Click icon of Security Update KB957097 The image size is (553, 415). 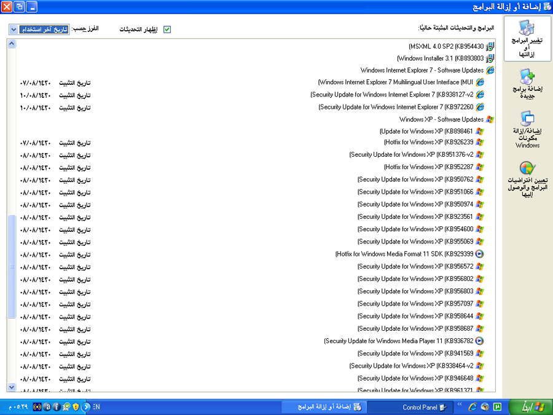pos(480,304)
